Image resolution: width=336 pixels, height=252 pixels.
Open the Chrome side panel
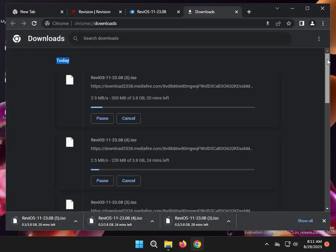(x=302, y=23)
